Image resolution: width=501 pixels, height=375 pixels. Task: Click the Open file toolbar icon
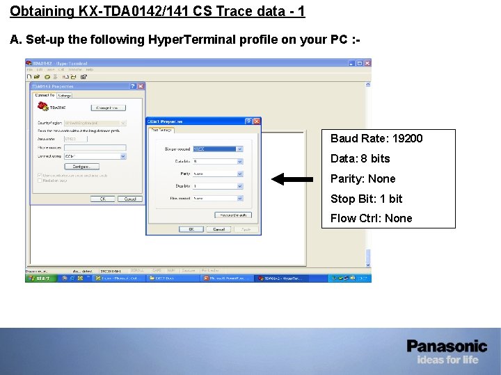point(37,77)
